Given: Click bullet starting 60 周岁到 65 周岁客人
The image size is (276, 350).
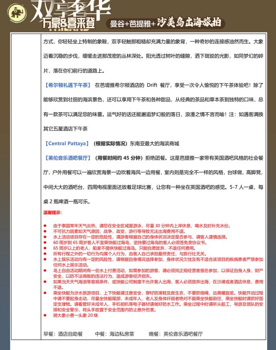Looking at the screenshot, I should pos(130,242).
